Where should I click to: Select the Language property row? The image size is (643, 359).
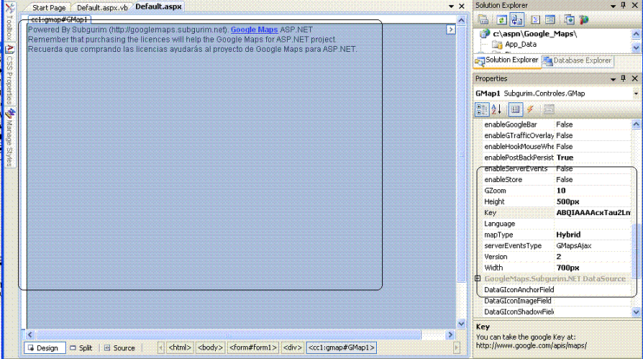click(557, 224)
